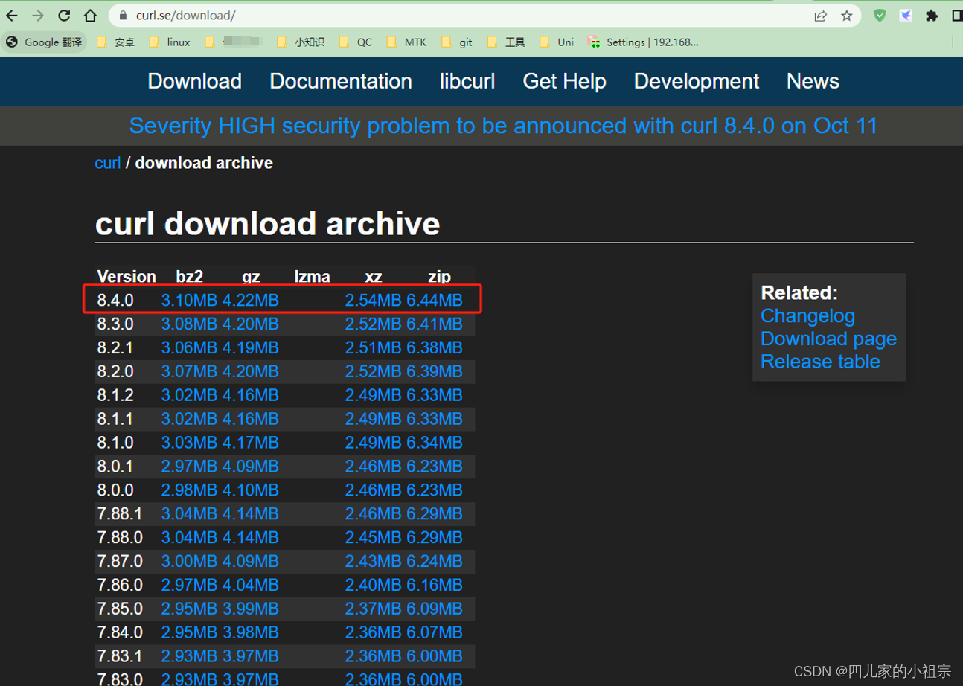Download 8.2.1 xz 2.51MB

[373, 348]
